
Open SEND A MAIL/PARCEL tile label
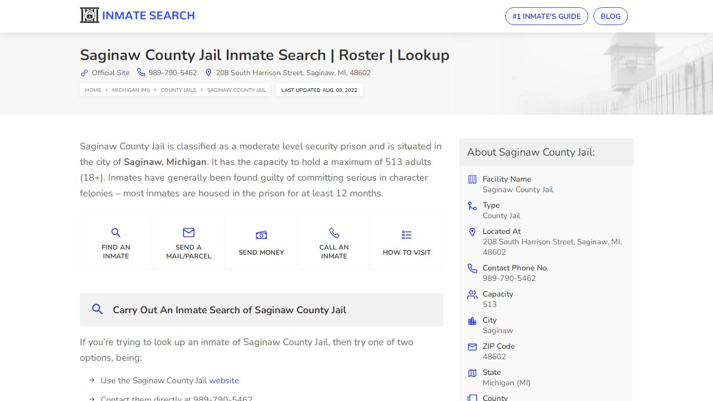pos(188,252)
